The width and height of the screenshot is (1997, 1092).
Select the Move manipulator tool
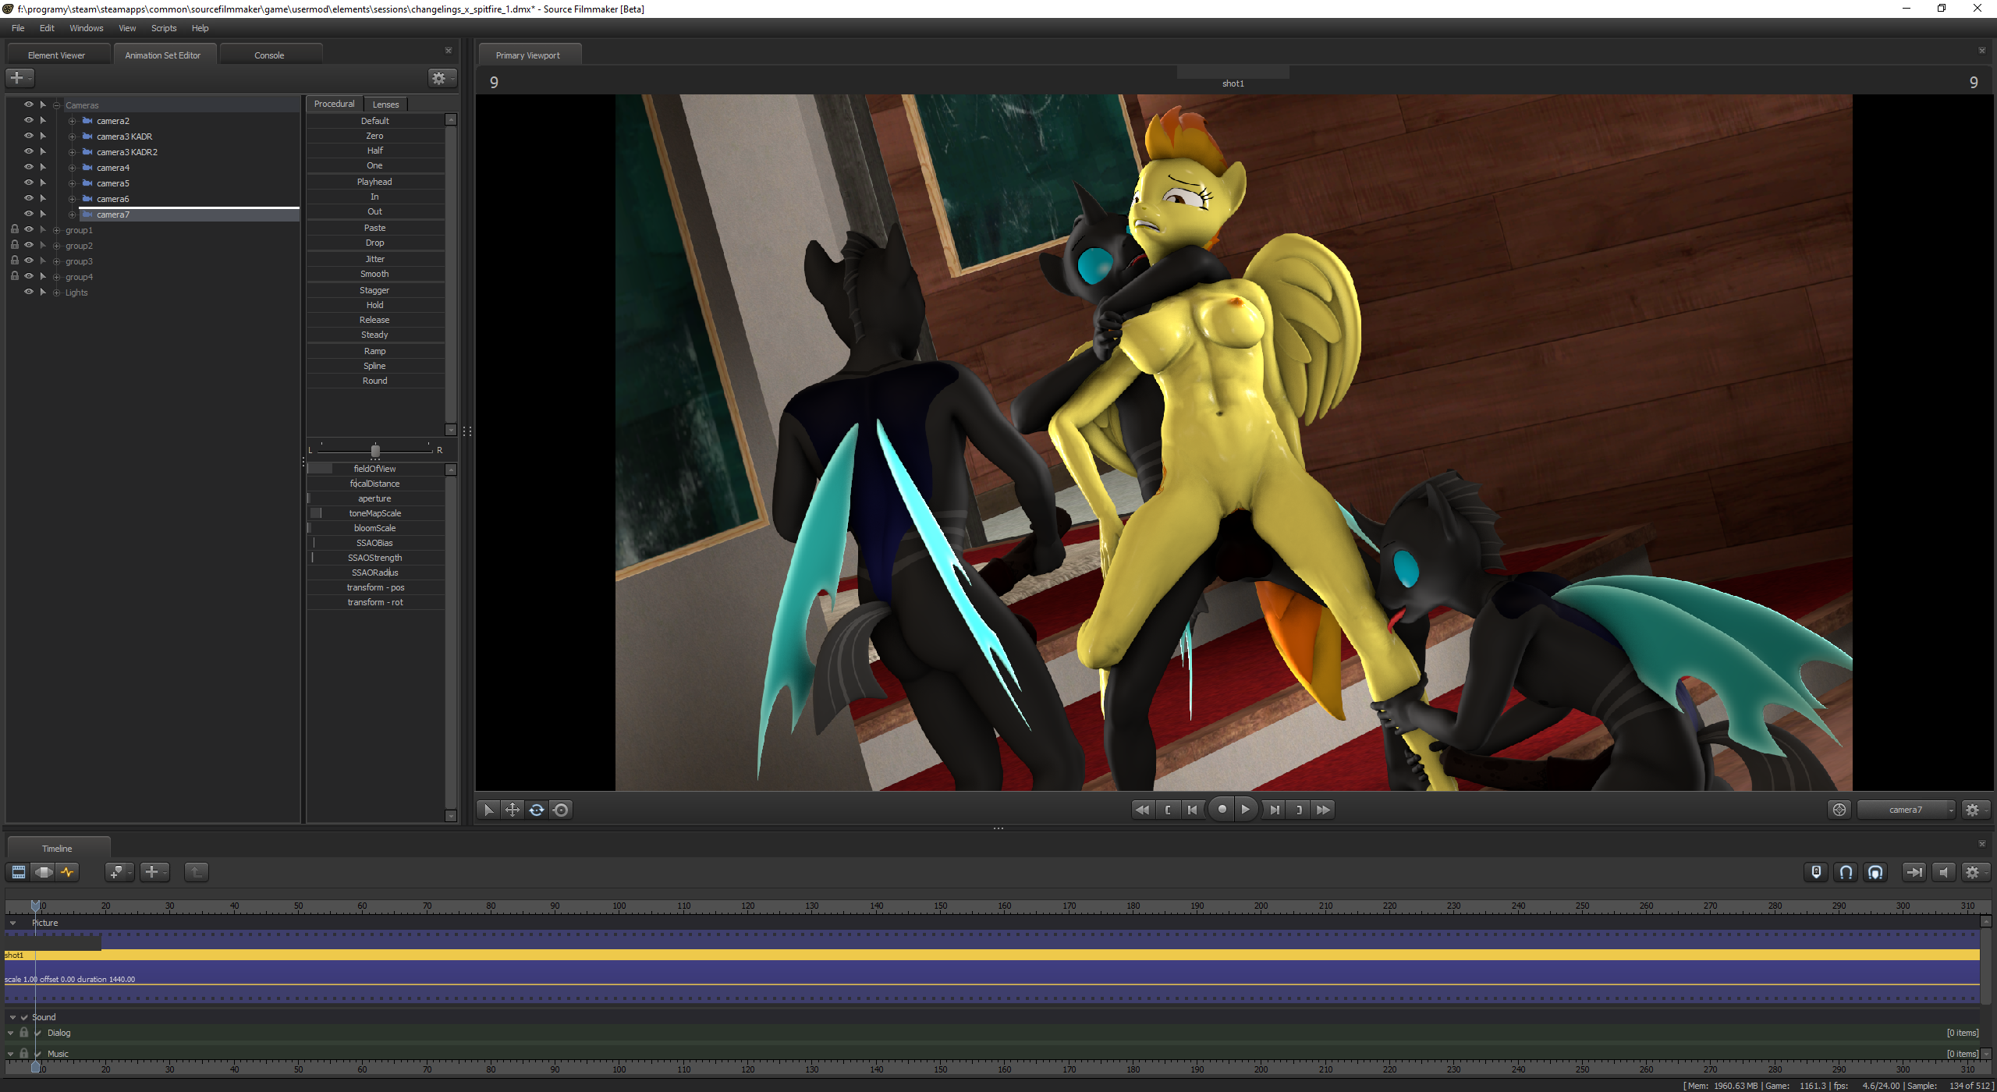[513, 810]
